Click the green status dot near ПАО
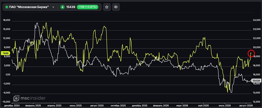 point(7,7)
